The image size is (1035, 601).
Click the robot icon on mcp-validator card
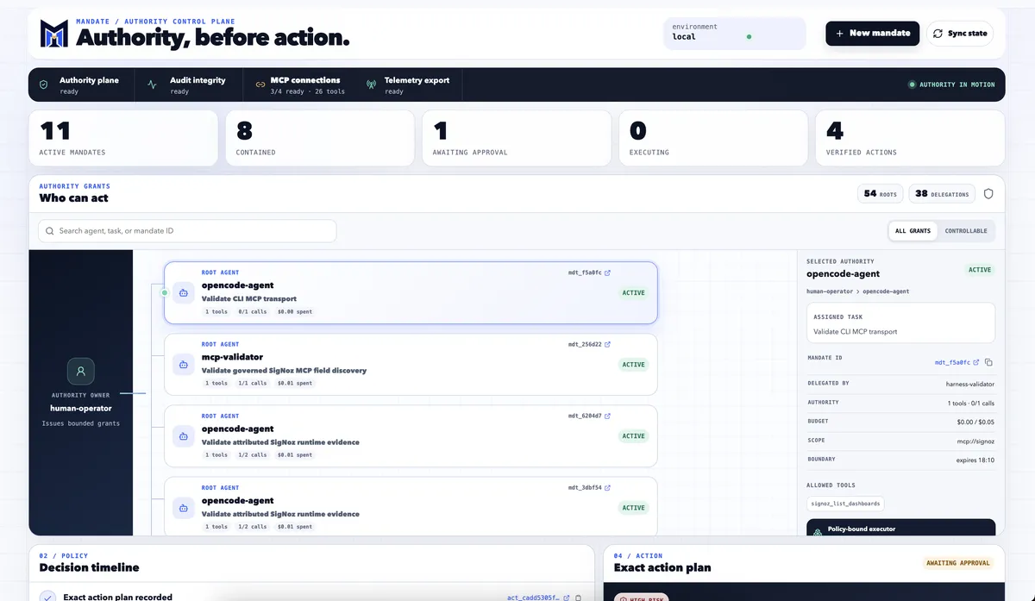[183, 364]
